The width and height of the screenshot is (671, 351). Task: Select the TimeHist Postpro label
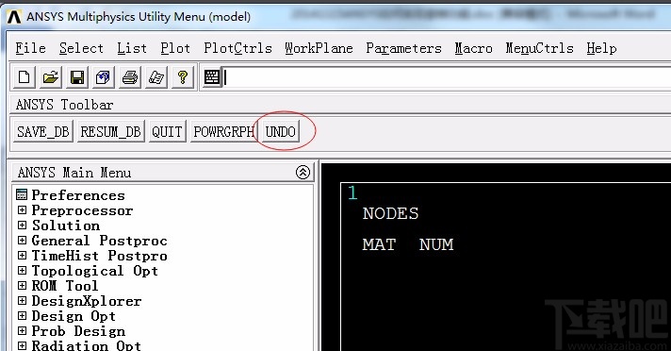coord(99,255)
